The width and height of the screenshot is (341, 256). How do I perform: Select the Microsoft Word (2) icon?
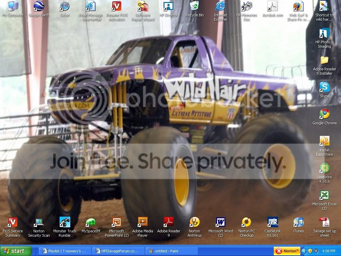click(220, 227)
